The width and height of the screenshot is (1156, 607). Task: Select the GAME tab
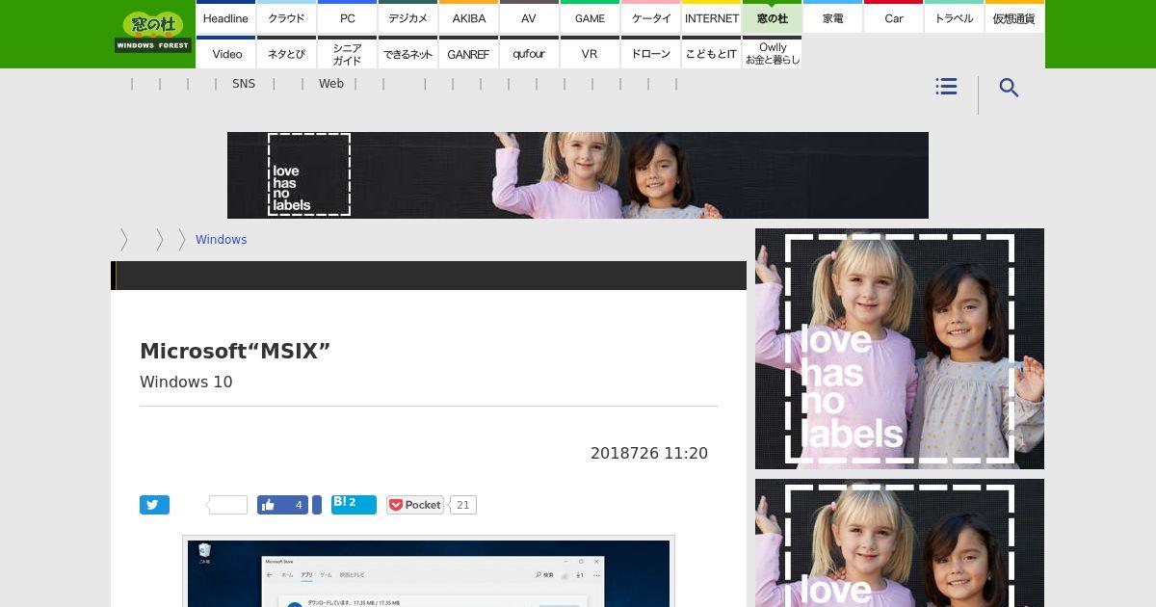click(590, 17)
